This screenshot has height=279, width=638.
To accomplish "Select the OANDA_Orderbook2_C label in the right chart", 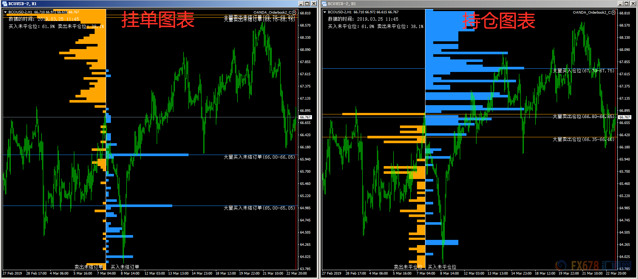I will (592, 12).
